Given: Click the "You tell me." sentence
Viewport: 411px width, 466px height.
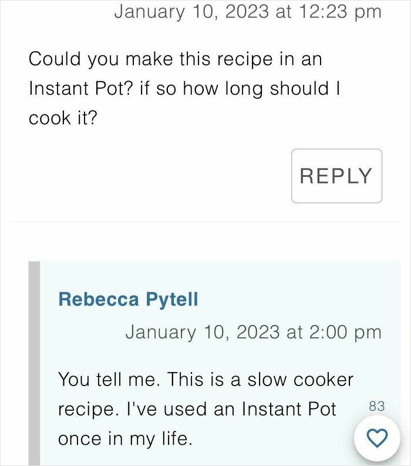Looking at the screenshot, I should [x=108, y=379].
